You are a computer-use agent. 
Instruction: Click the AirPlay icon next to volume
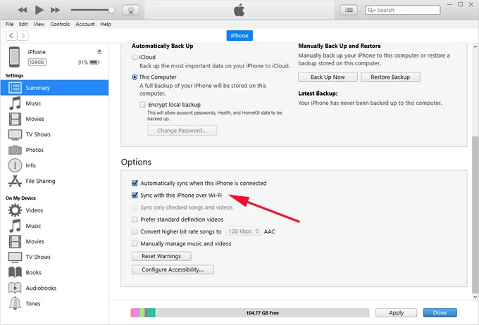coord(130,11)
